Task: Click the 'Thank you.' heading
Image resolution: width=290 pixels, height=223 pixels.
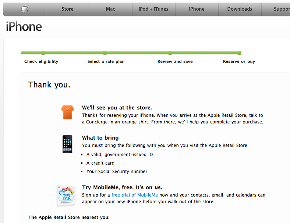Action: 49,85
